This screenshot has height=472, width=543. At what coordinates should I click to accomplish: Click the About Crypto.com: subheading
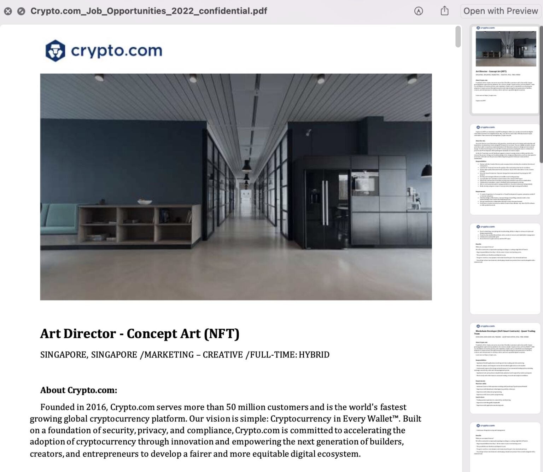[x=78, y=390]
